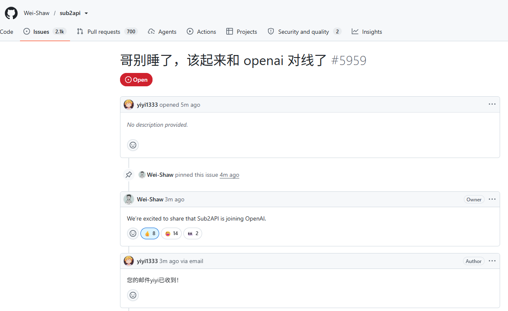Click the '4m ago' pinned timestamp
The height and width of the screenshot is (311, 508).
(x=229, y=175)
